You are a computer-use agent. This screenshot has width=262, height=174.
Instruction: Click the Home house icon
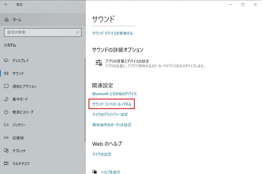coord(6,20)
